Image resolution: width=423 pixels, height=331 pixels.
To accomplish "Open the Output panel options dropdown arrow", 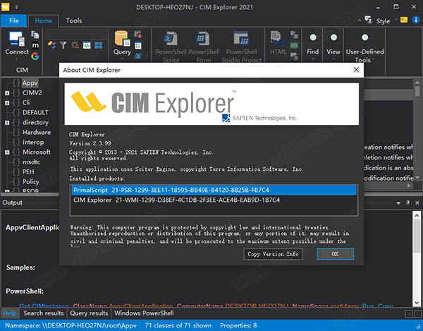I will (398, 203).
